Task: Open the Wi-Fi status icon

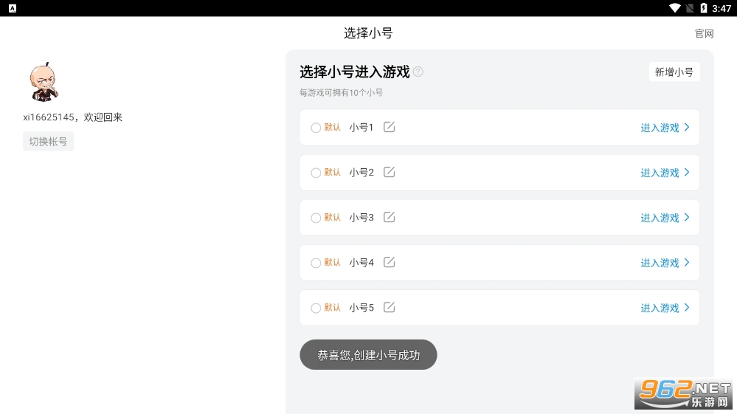Action: (x=674, y=8)
